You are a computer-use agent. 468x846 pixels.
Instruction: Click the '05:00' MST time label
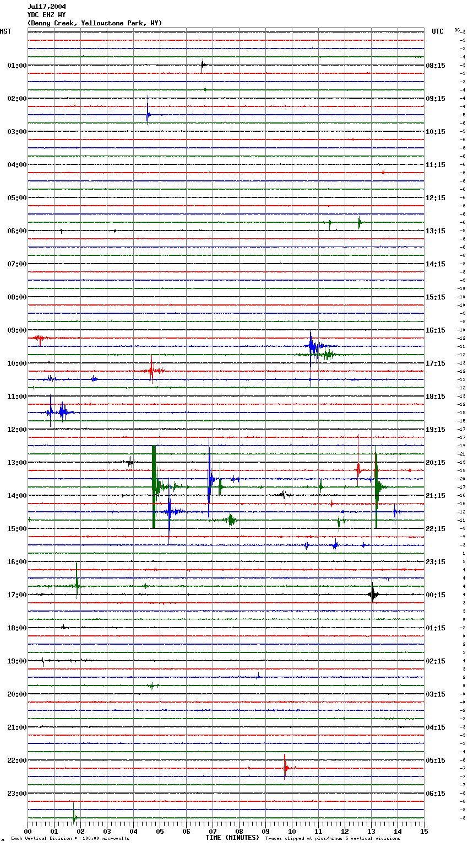(x=17, y=198)
